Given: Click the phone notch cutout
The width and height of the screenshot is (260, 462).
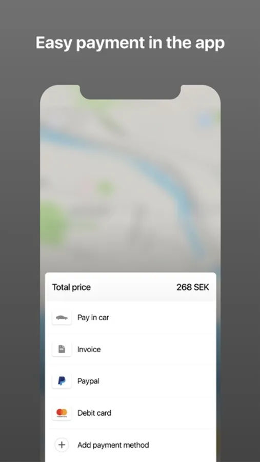Looking at the screenshot, I should pos(130,92).
